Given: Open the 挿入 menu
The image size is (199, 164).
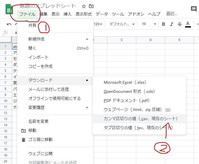Looking at the screenshot, I should 68,14.
